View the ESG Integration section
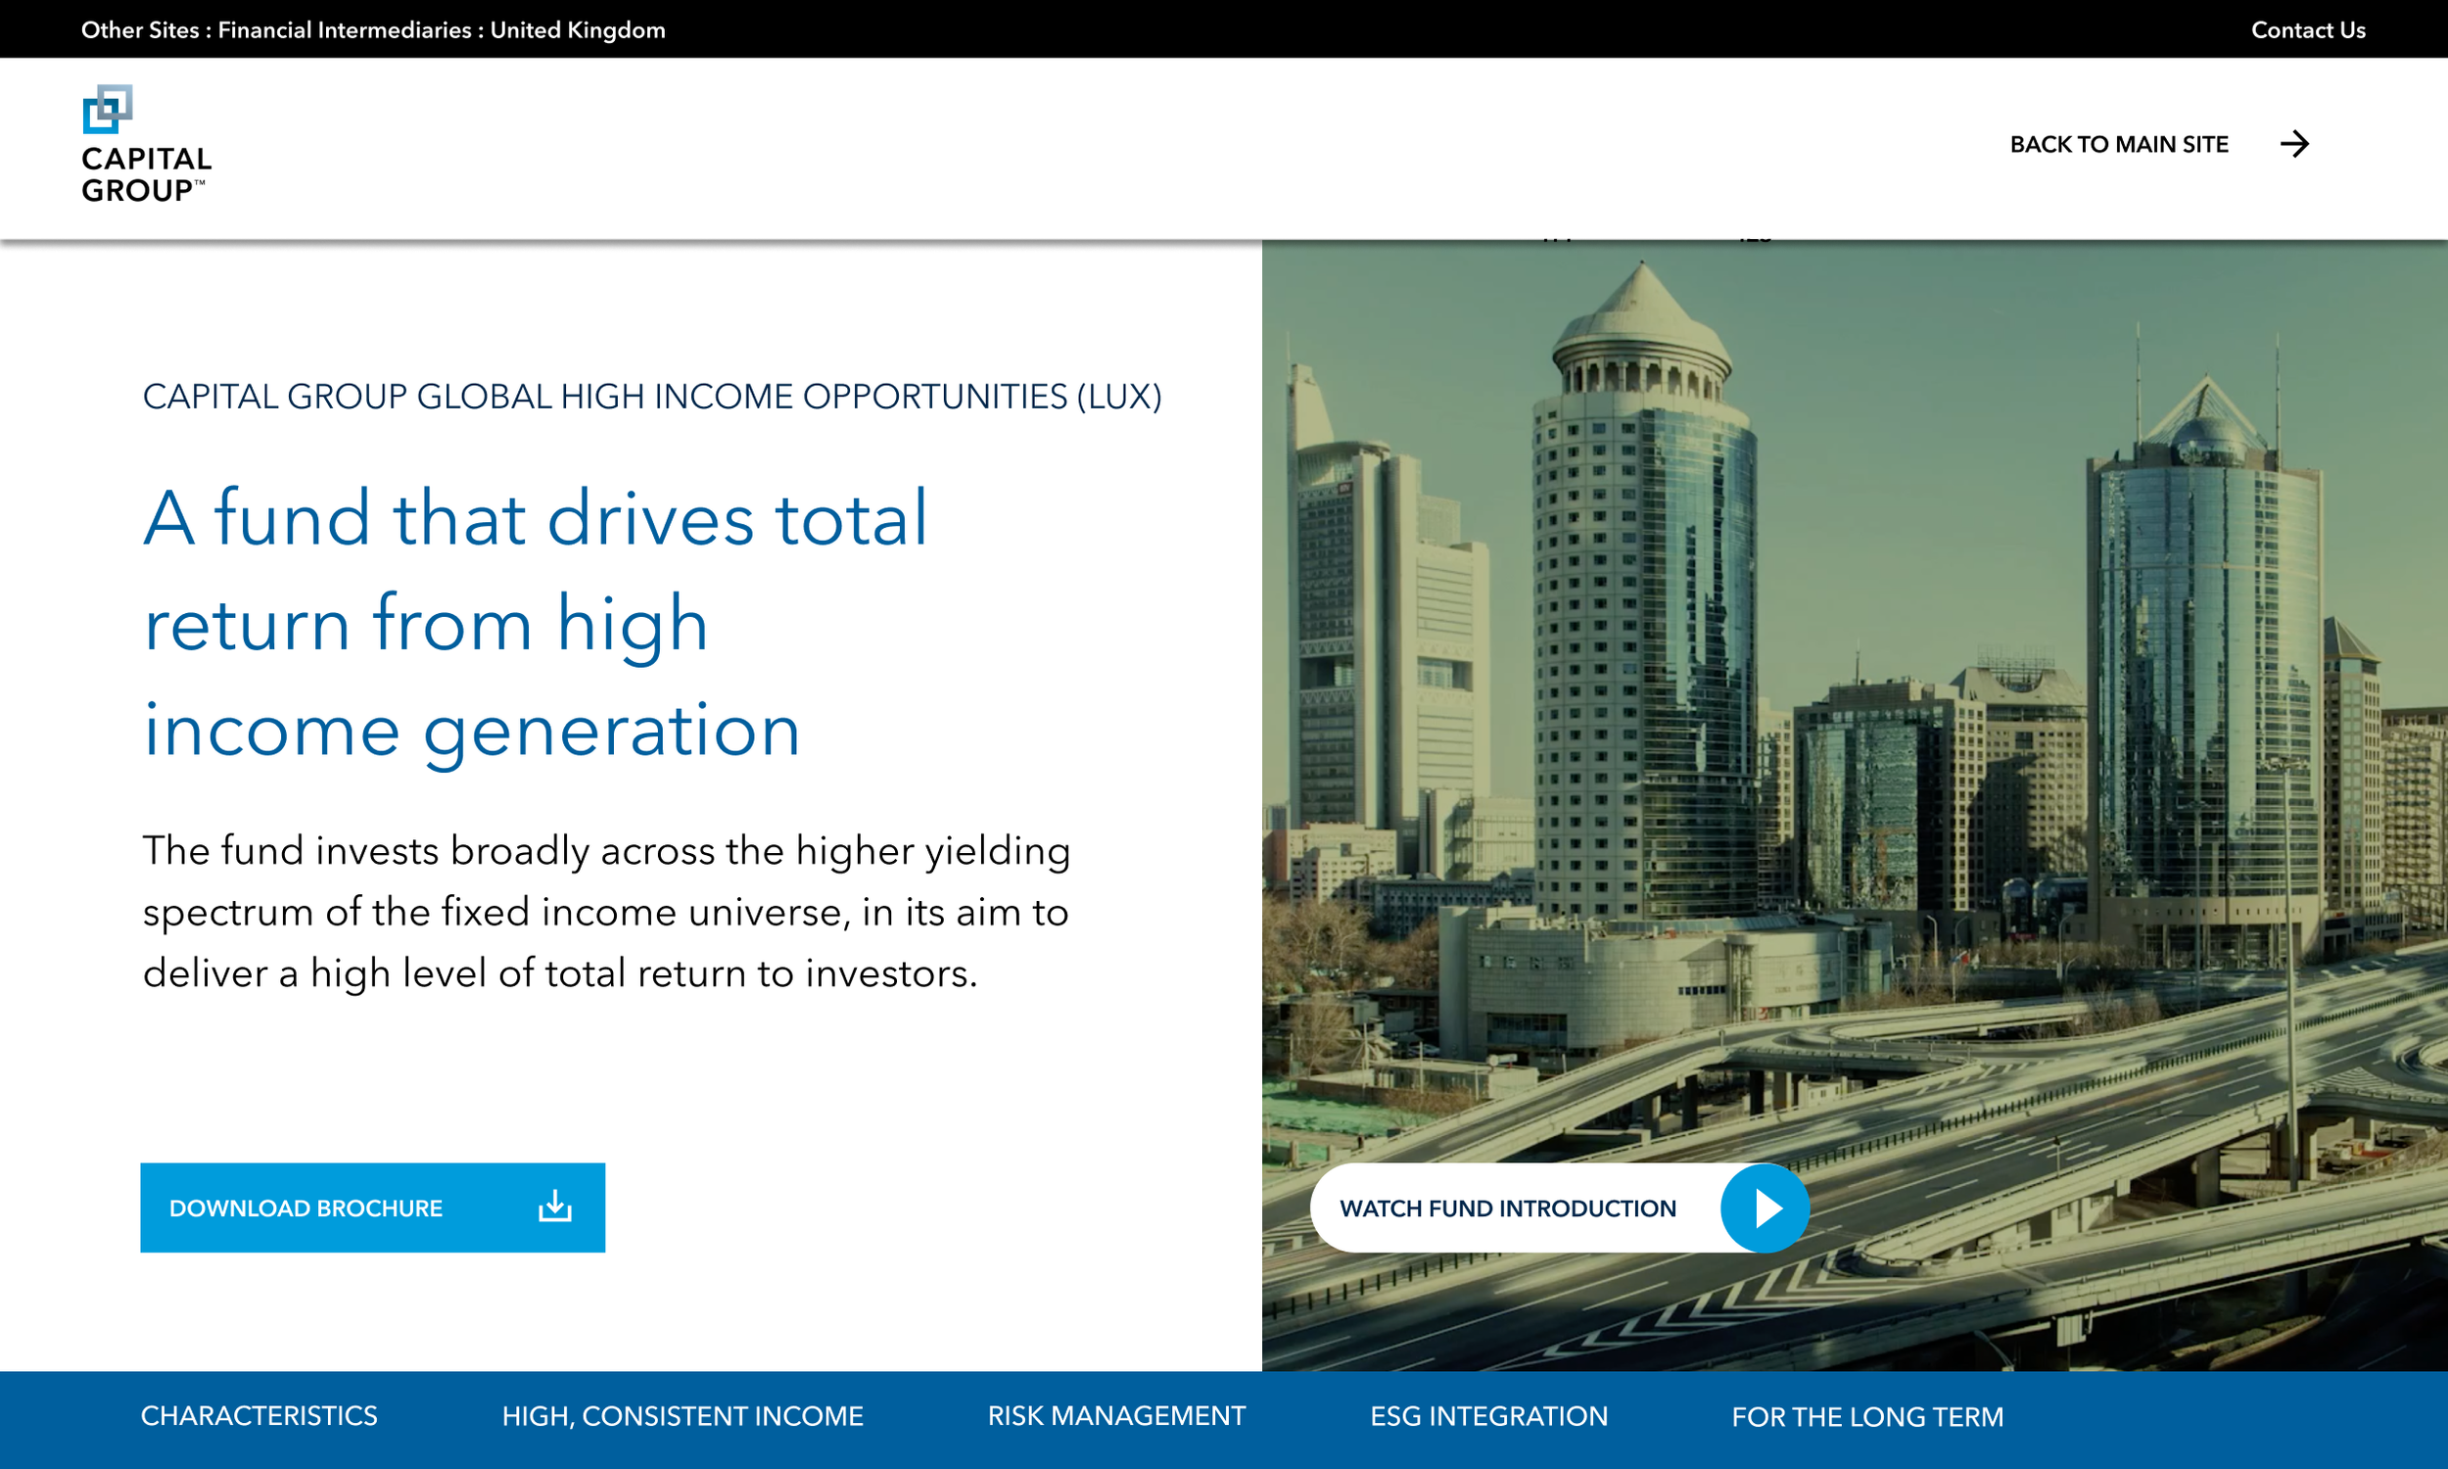Viewport: 2448px width, 1469px height. [1489, 1415]
